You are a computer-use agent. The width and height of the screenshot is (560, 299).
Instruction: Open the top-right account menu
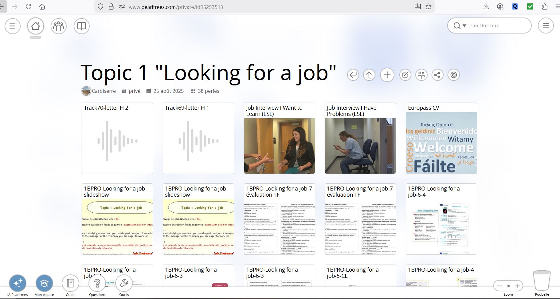[x=546, y=26]
